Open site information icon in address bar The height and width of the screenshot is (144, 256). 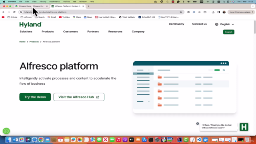click(x=21, y=12)
